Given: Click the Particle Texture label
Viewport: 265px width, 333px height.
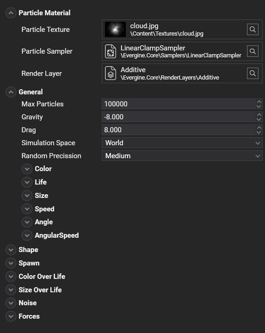Looking at the screenshot, I should coord(45,30).
